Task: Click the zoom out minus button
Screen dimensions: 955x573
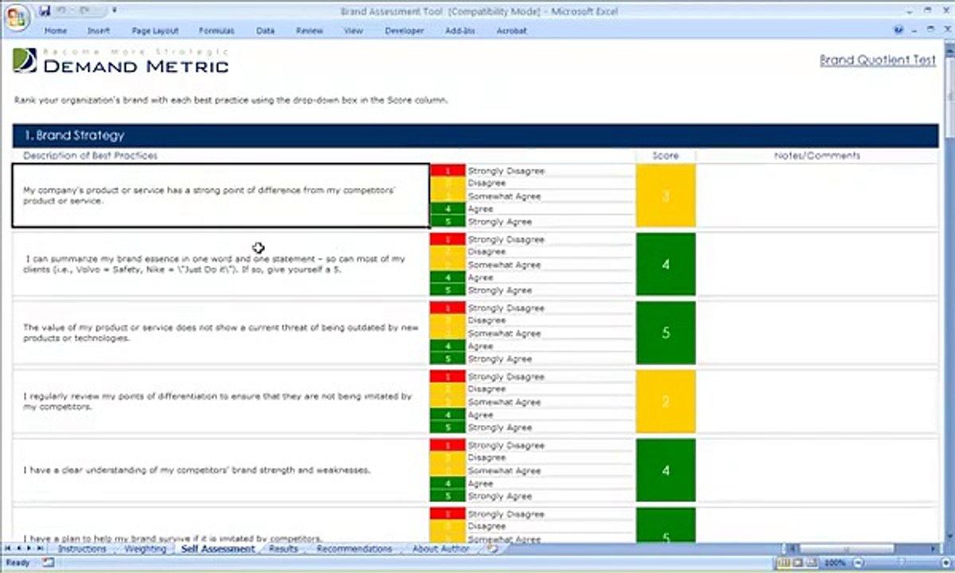Action: coord(858,563)
